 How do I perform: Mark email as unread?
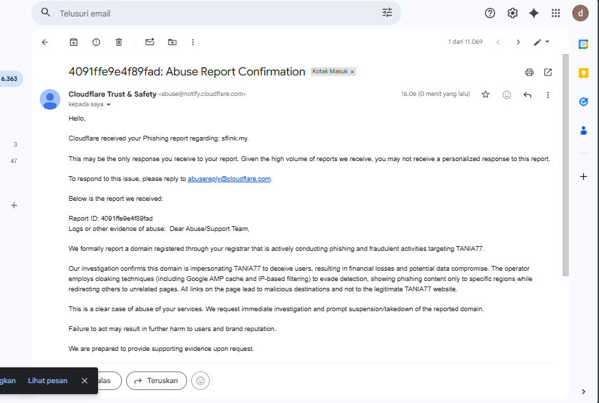149,42
